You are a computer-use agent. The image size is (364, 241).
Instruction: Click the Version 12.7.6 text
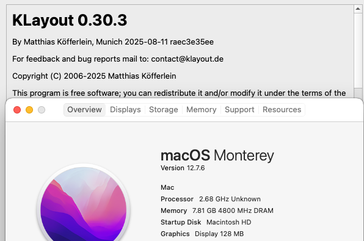183,168
